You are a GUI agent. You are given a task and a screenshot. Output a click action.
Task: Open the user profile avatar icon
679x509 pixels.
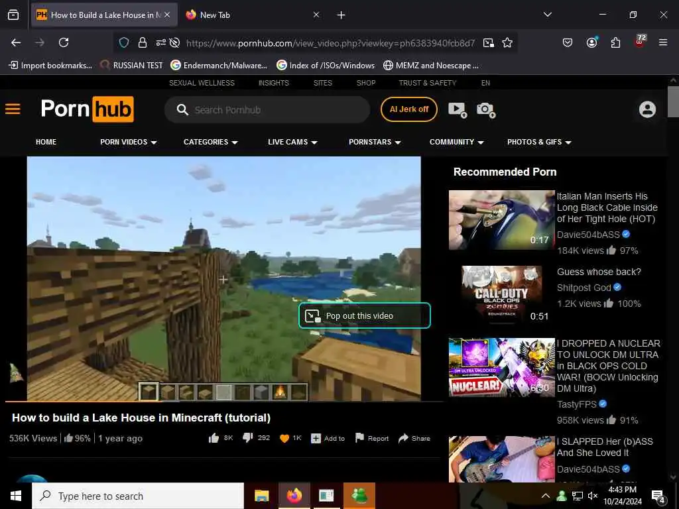[x=647, y=109]
